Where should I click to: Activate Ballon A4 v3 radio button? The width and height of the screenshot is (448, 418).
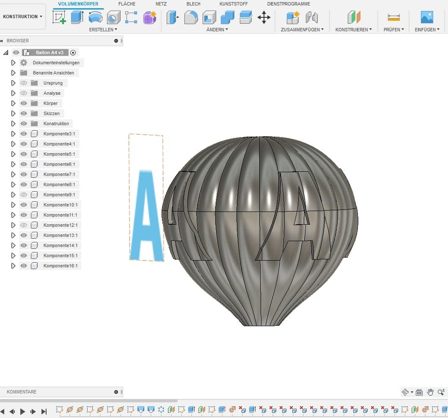73,52
